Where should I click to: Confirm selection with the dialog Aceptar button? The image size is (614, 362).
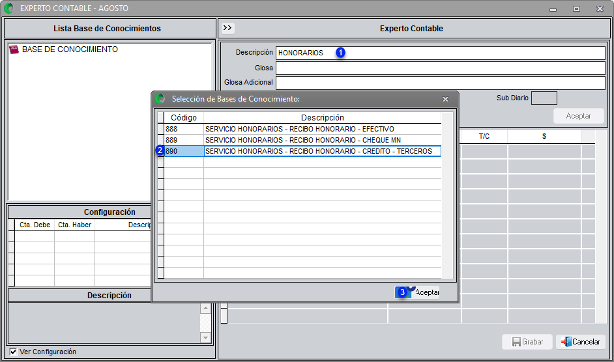417,292
